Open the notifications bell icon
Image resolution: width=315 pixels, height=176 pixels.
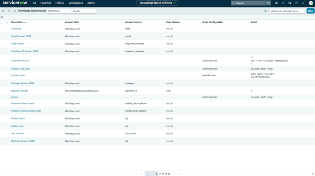303,3
